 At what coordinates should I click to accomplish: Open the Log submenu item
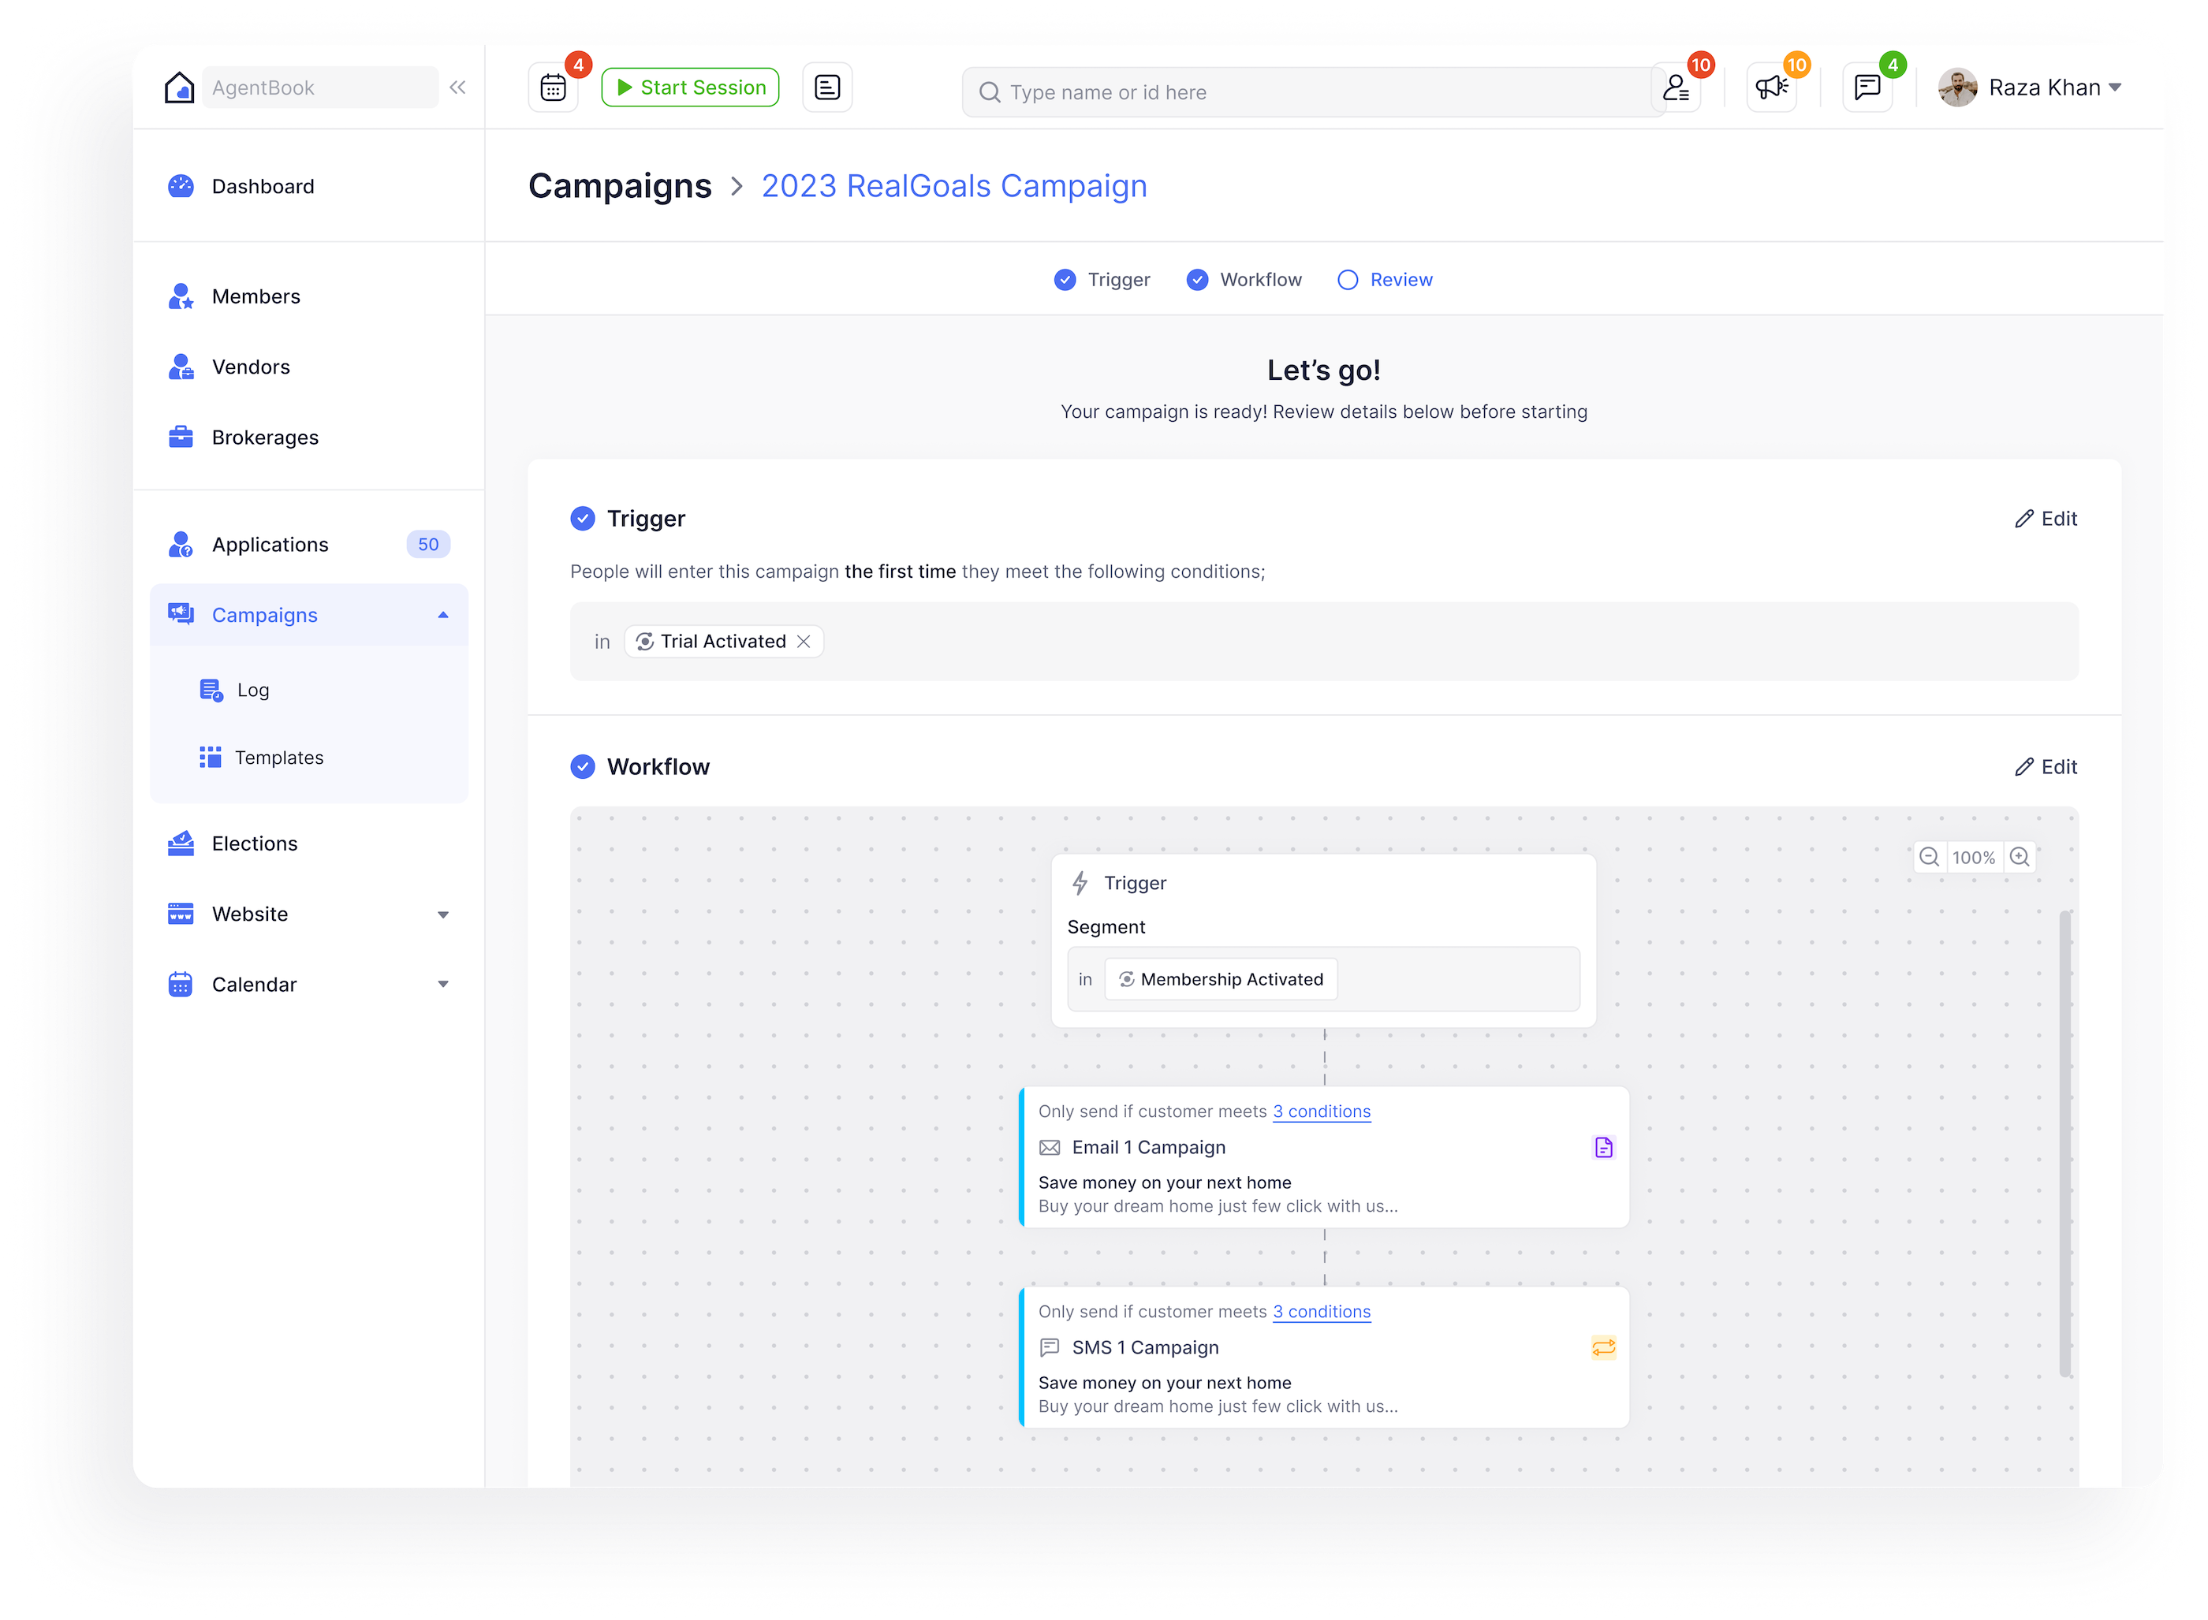[252, 691]
